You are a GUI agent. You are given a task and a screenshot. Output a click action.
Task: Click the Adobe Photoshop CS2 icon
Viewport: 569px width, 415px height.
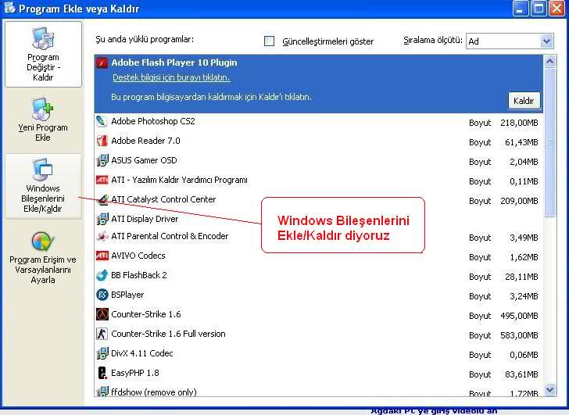pyautogui.click(x=102, y=121)
